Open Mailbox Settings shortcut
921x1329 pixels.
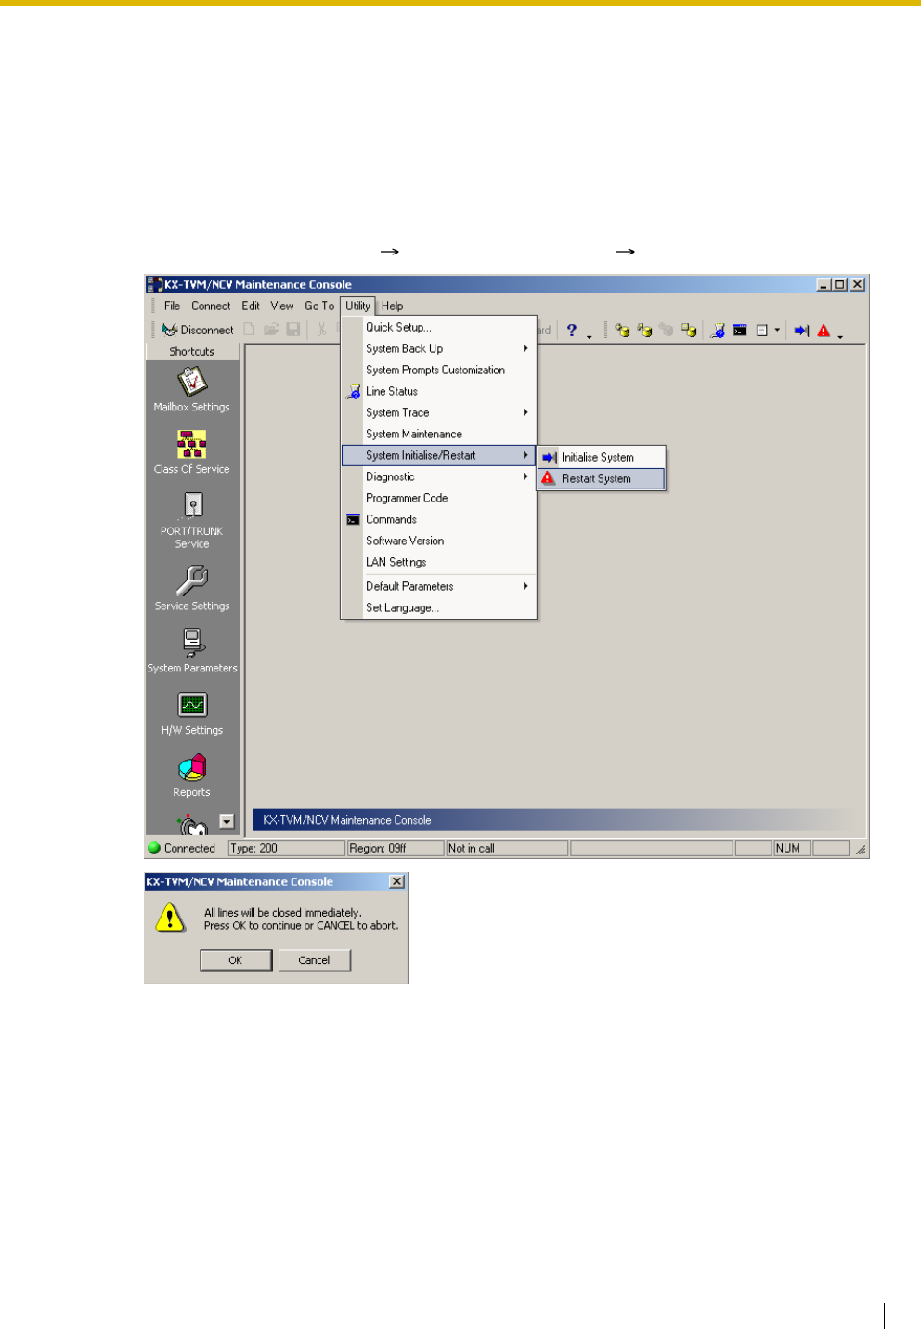point(192,389)
